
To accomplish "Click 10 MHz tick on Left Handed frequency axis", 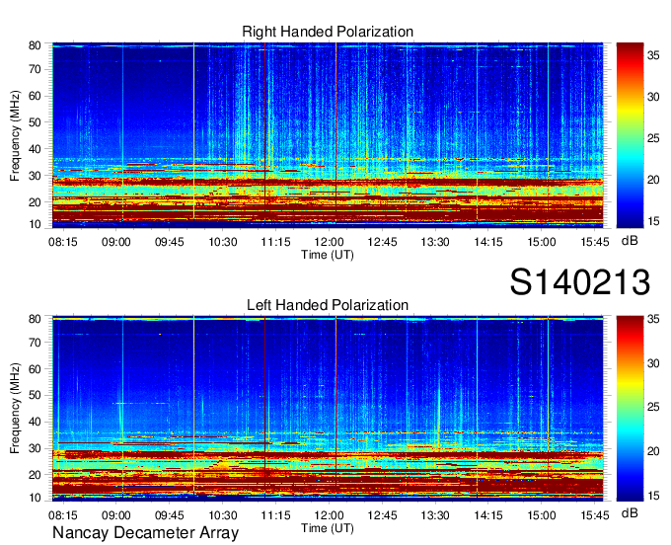I will [x=35, y=498].
